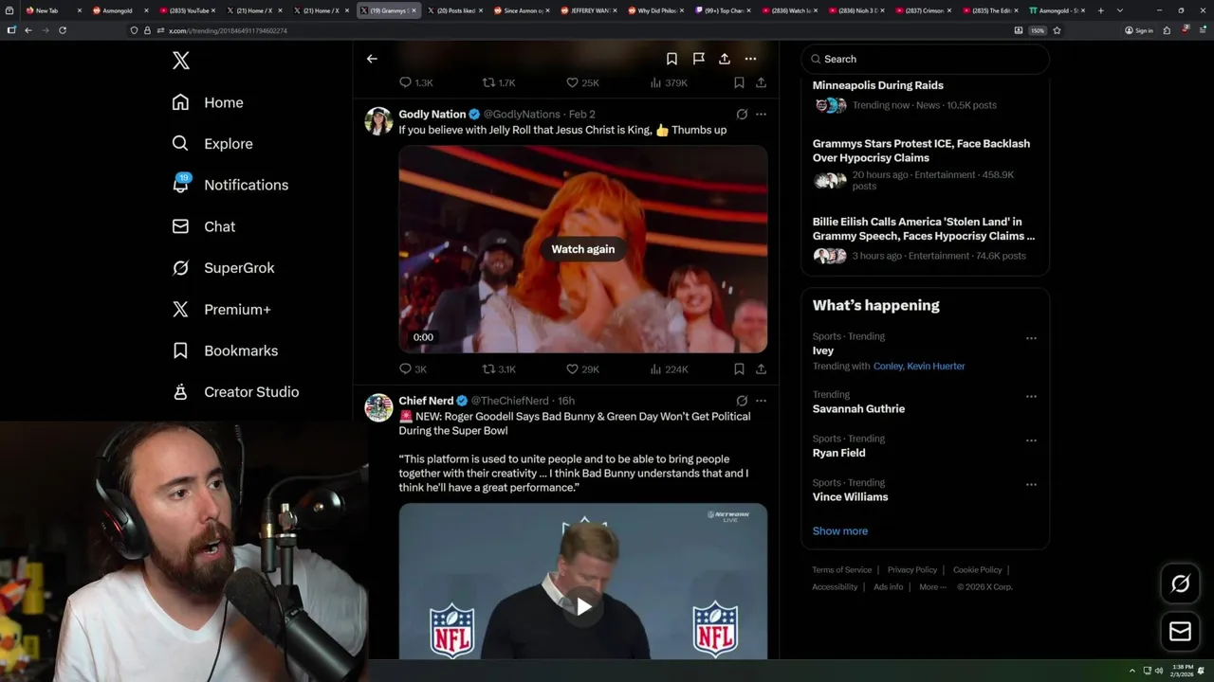Repost the Godly Nation post with 3.1K
1214x682 pixels.
click(x=499, y=369)
